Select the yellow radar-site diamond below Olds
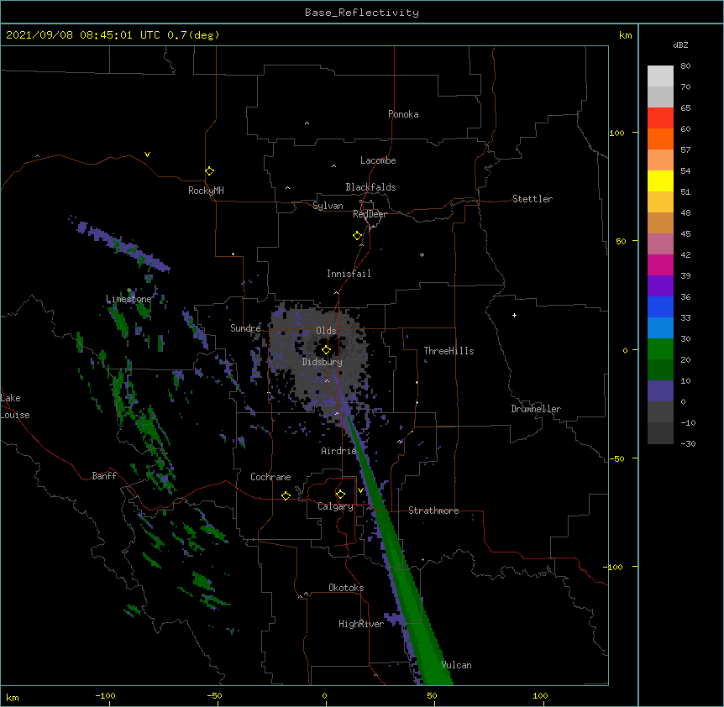Image resolution: width=724 pixels, height=707 pixels. point(326,350)
